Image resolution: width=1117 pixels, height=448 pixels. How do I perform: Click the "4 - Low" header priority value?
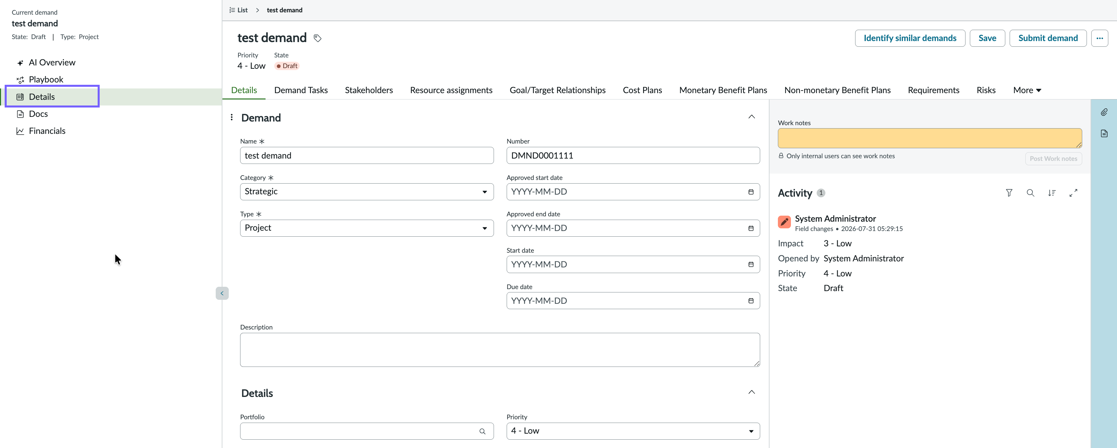click(x=251, y=66)
